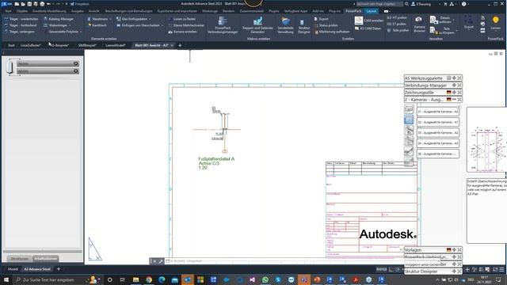Switch to the Start document tab

point(11,46)
